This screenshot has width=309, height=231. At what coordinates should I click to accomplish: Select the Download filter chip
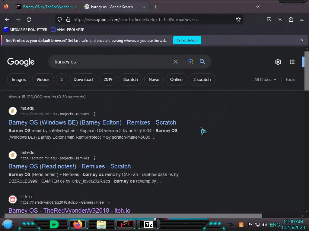coord(83,79)
